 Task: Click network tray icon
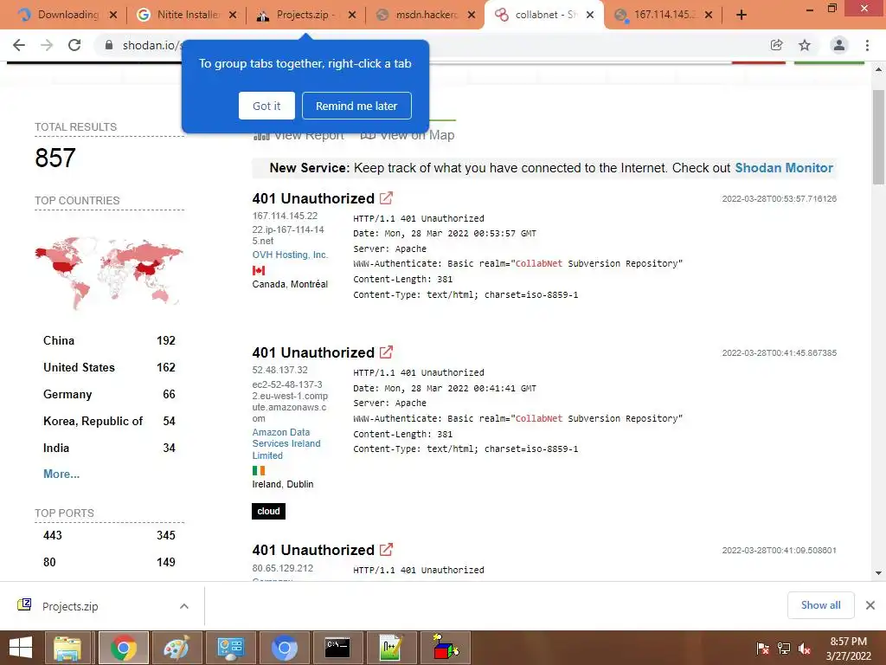click(784, 649)
